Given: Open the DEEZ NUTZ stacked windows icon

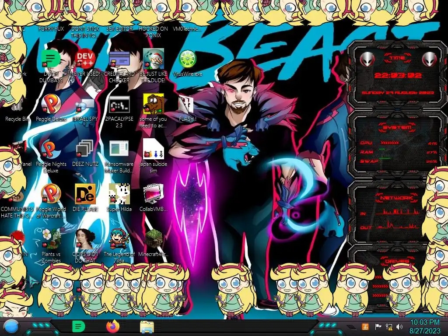Looking at the screenshot, I should tap(85, 149).
